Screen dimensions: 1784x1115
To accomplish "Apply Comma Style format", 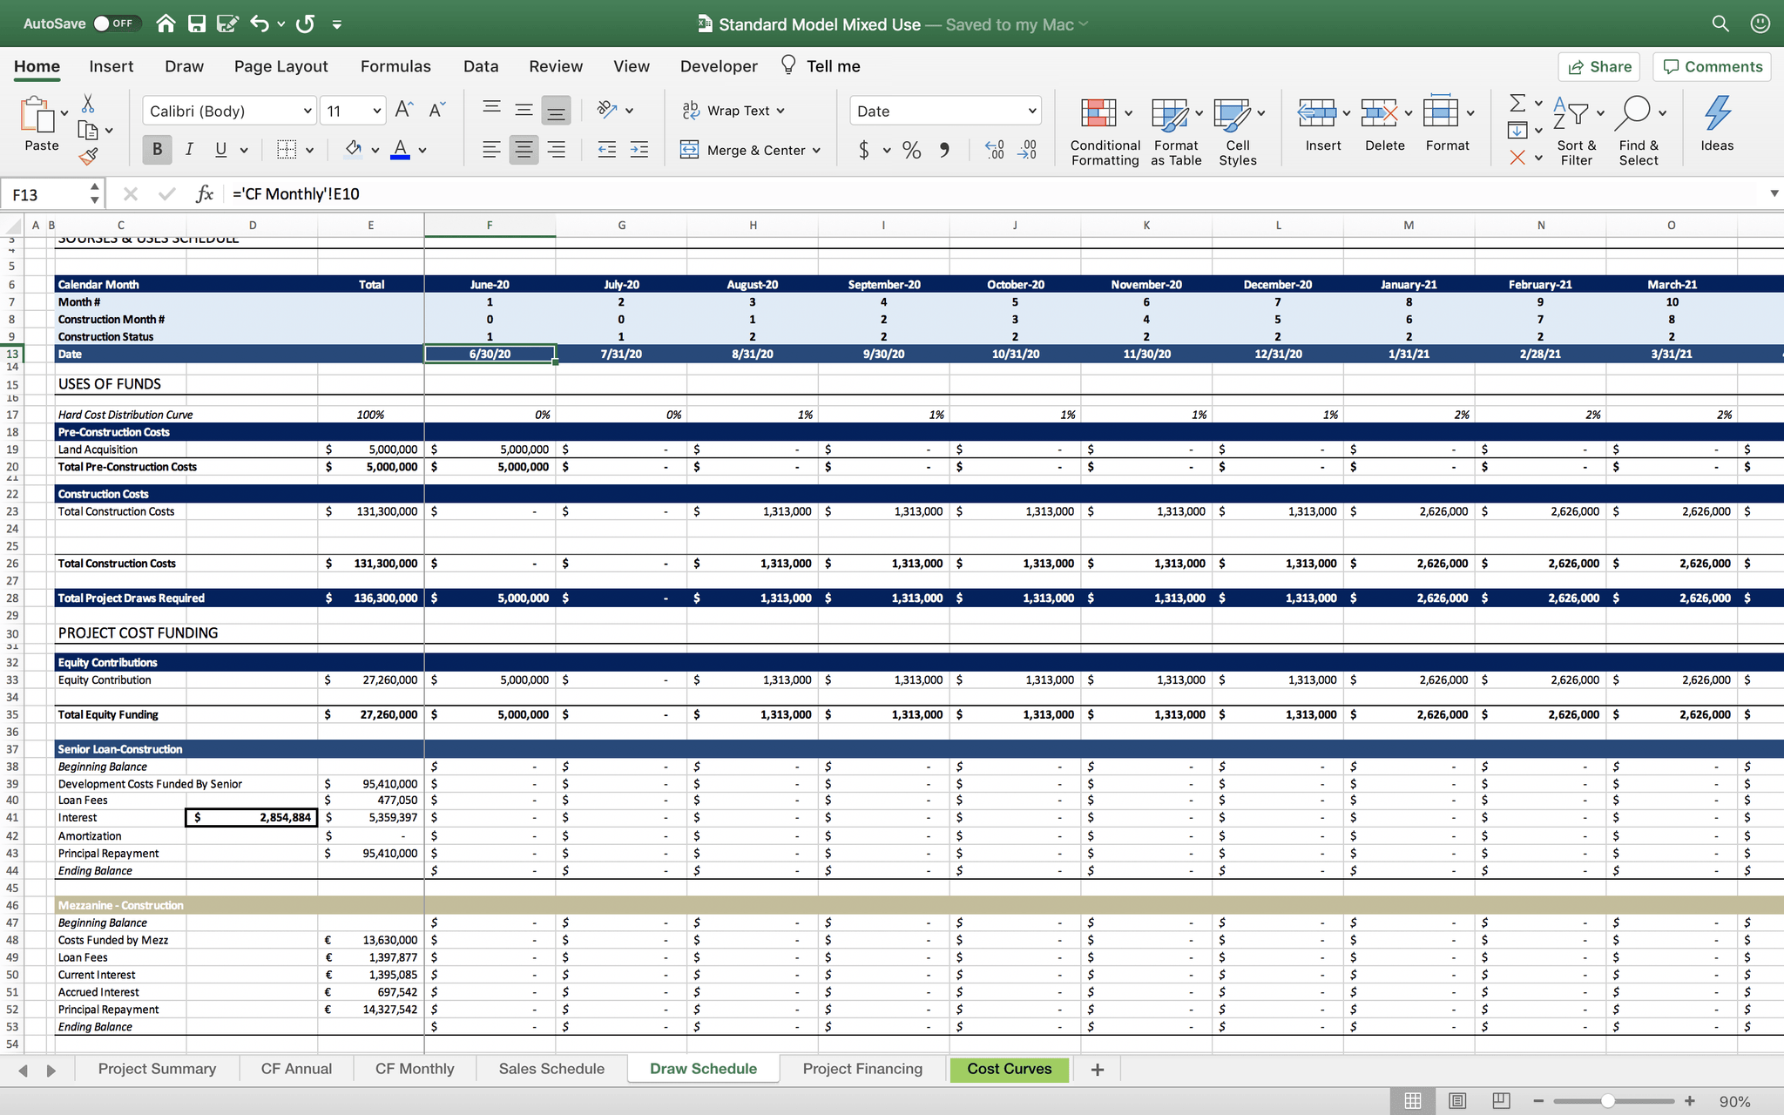I will (944, 150).
